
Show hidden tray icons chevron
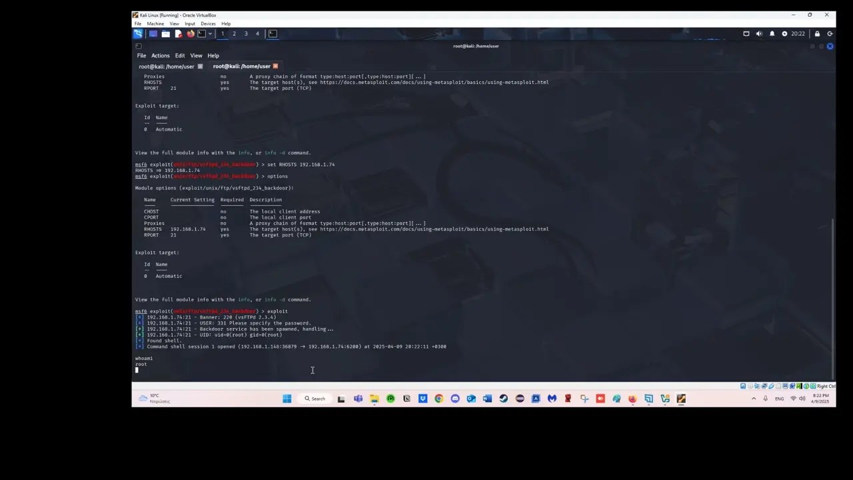(754, 399)
